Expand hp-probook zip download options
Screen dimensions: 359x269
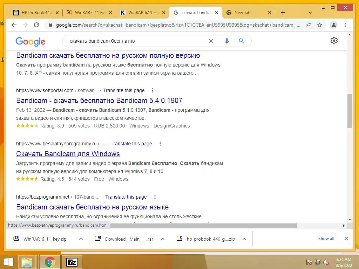tap(244, 239)
